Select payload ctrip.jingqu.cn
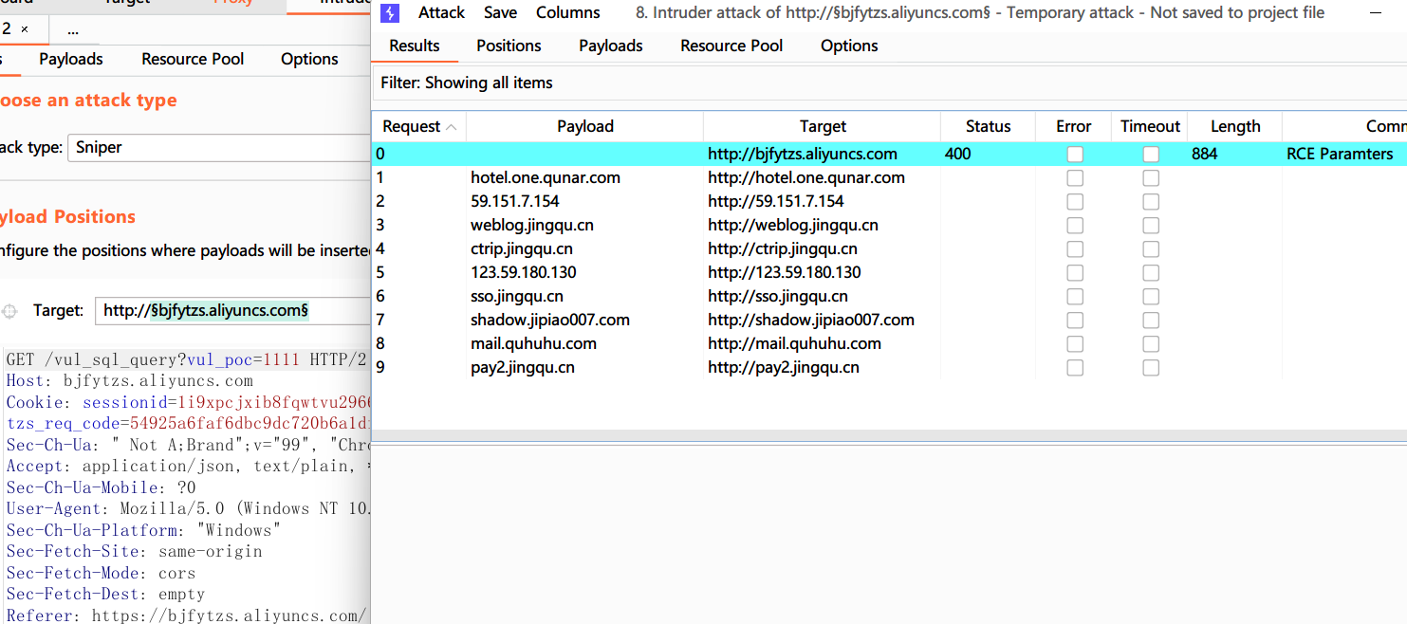 522,248
